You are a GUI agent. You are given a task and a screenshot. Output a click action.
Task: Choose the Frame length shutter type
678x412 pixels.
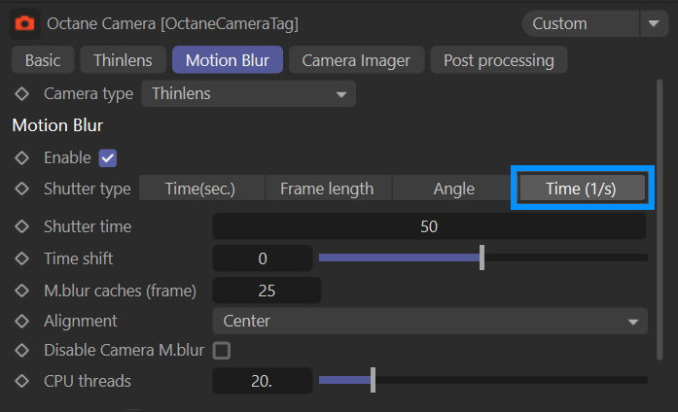coord(327,189)
